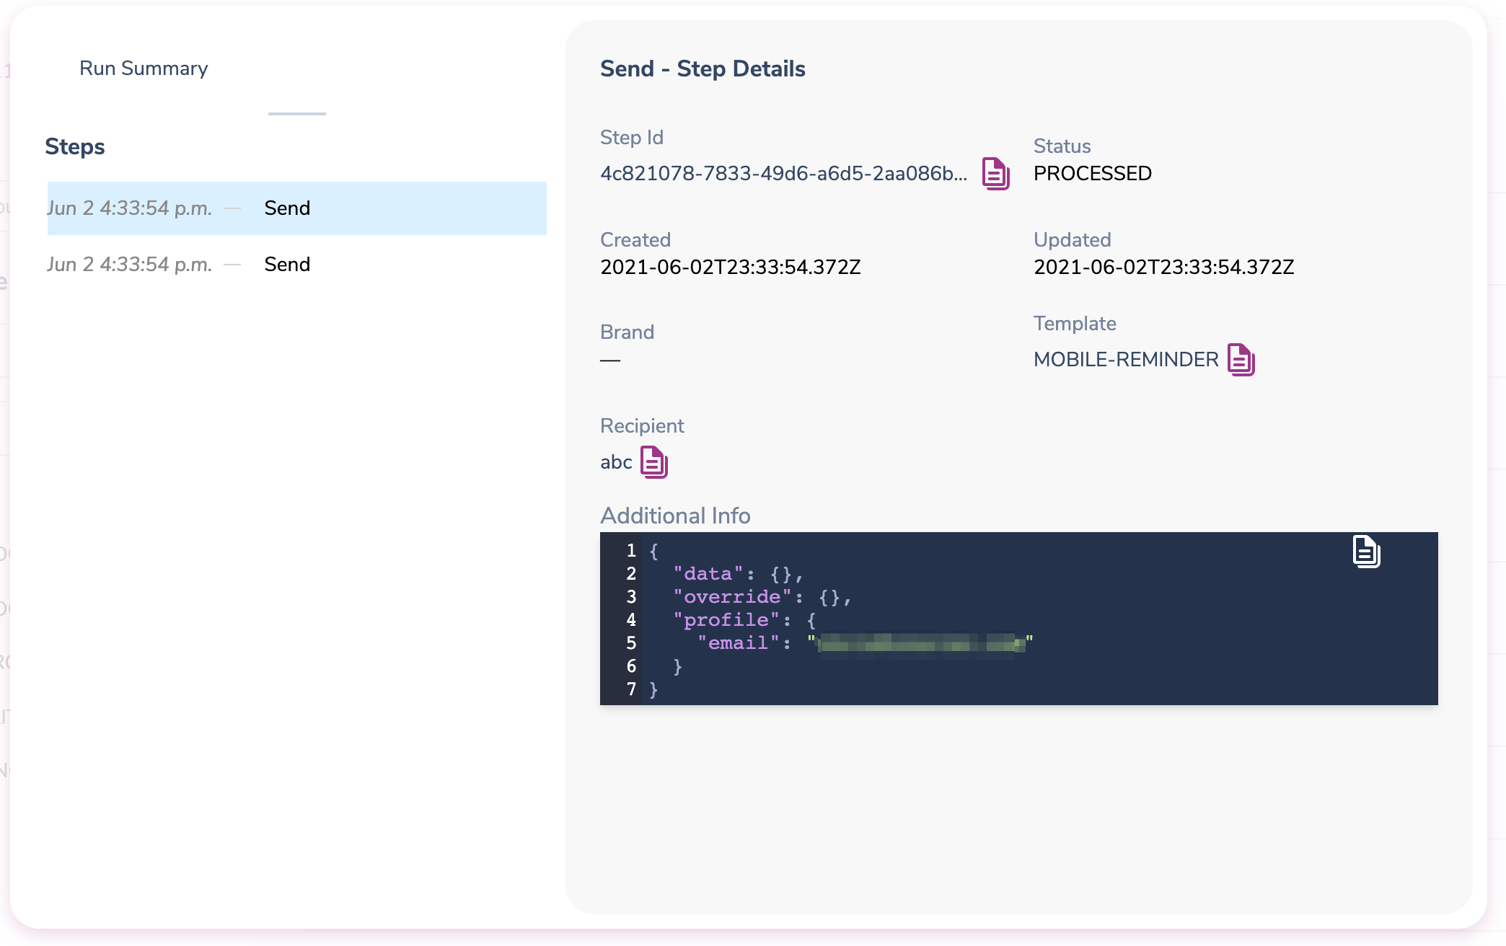Click the Steps heading

pos(75,146)
